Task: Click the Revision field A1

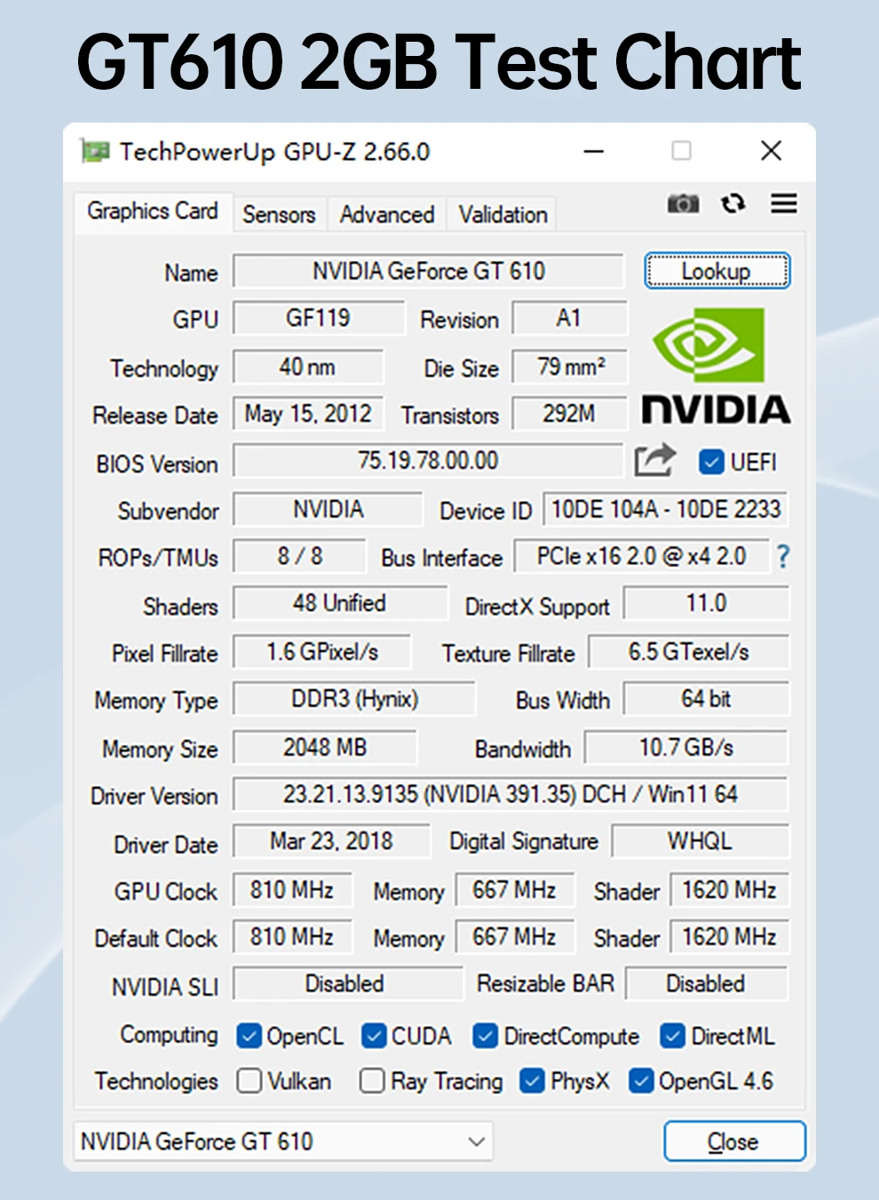Action: [x=570, y=318]
